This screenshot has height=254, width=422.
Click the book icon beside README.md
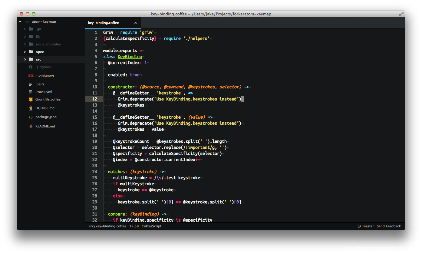[x=31, y=126]
